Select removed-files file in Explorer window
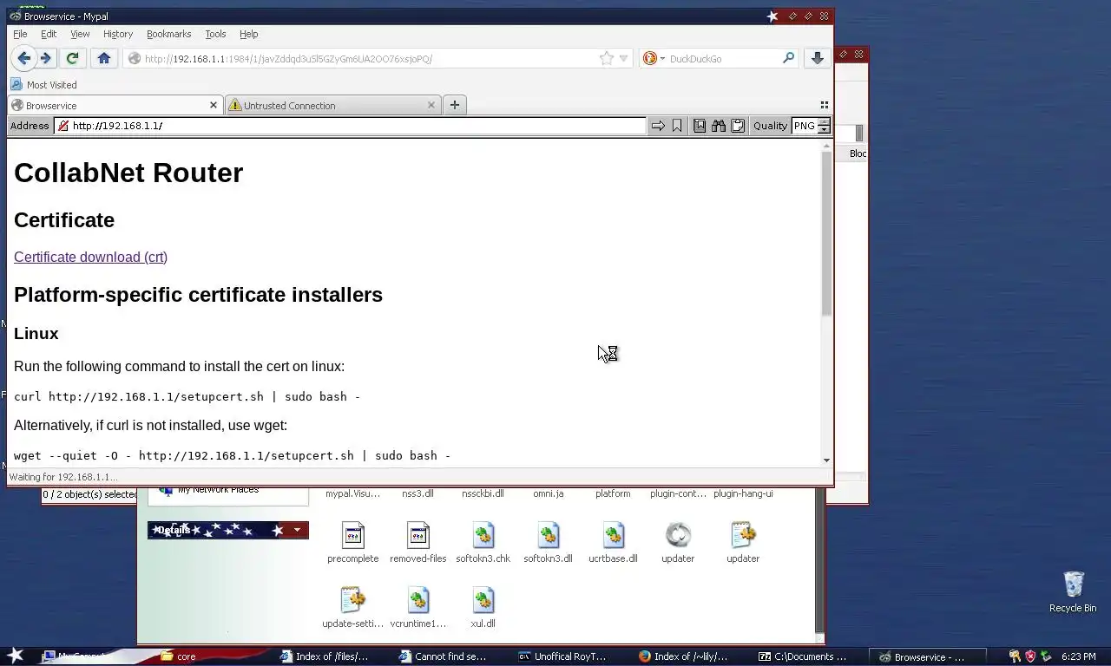 coord(417,543)
